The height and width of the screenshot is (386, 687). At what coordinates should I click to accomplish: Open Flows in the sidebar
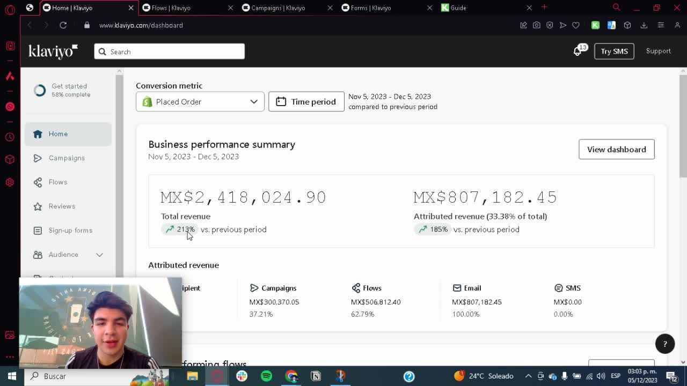(x=57, y=182)
